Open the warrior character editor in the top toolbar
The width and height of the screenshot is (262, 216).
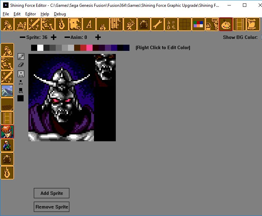pos(7,24)
